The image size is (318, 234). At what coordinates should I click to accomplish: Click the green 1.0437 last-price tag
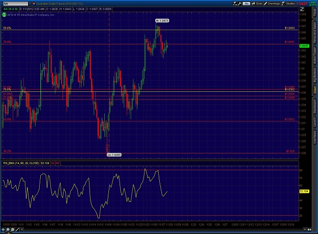click(x=304, y=46)
